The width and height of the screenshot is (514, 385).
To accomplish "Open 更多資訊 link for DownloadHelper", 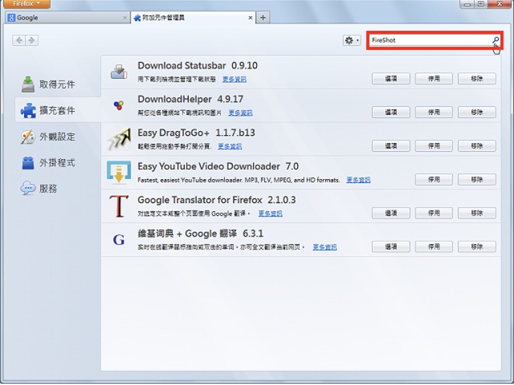I will point(240,113).
